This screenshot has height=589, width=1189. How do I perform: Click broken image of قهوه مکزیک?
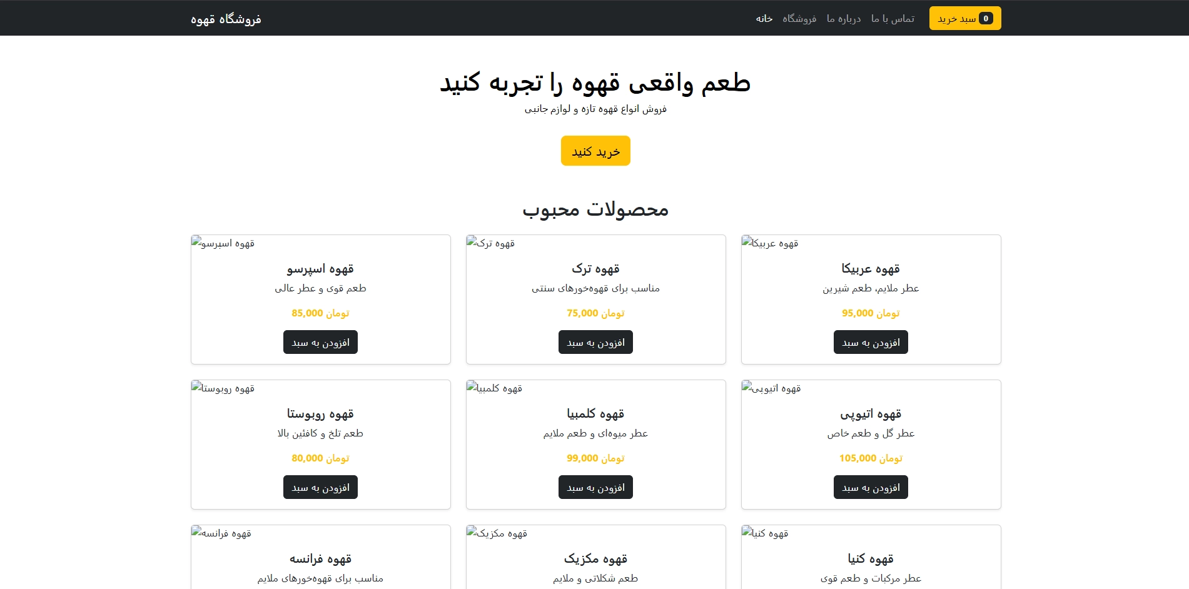coord(497,533)
